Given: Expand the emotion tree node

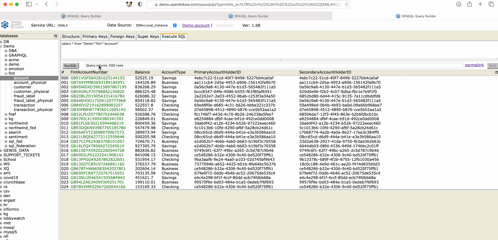Looking at the screenshot, I should [x=6, y=69].
